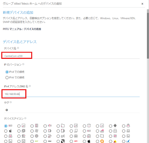Select the IPv4 での接続 radio button
This screenshot has height=143, width=149.
7,72
